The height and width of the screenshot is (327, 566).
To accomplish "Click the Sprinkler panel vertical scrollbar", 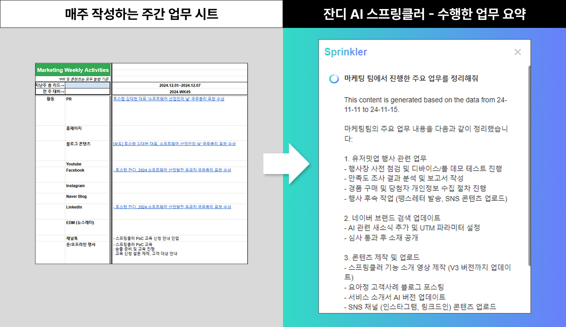I will point(529,166).
